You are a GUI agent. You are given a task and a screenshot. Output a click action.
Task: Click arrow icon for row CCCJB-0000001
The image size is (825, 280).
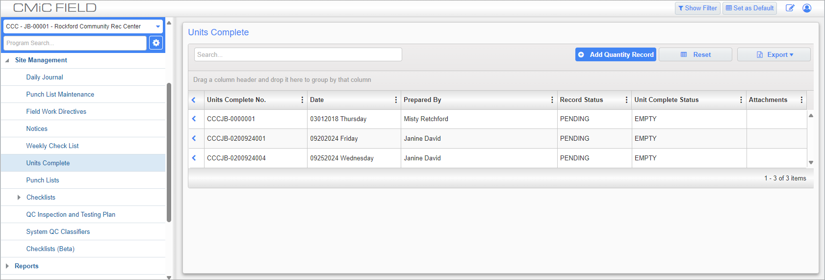point(194,119)
